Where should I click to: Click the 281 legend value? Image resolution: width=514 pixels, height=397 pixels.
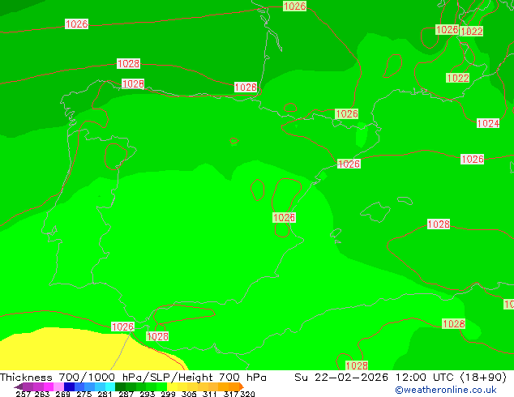(x=105, y=394)
